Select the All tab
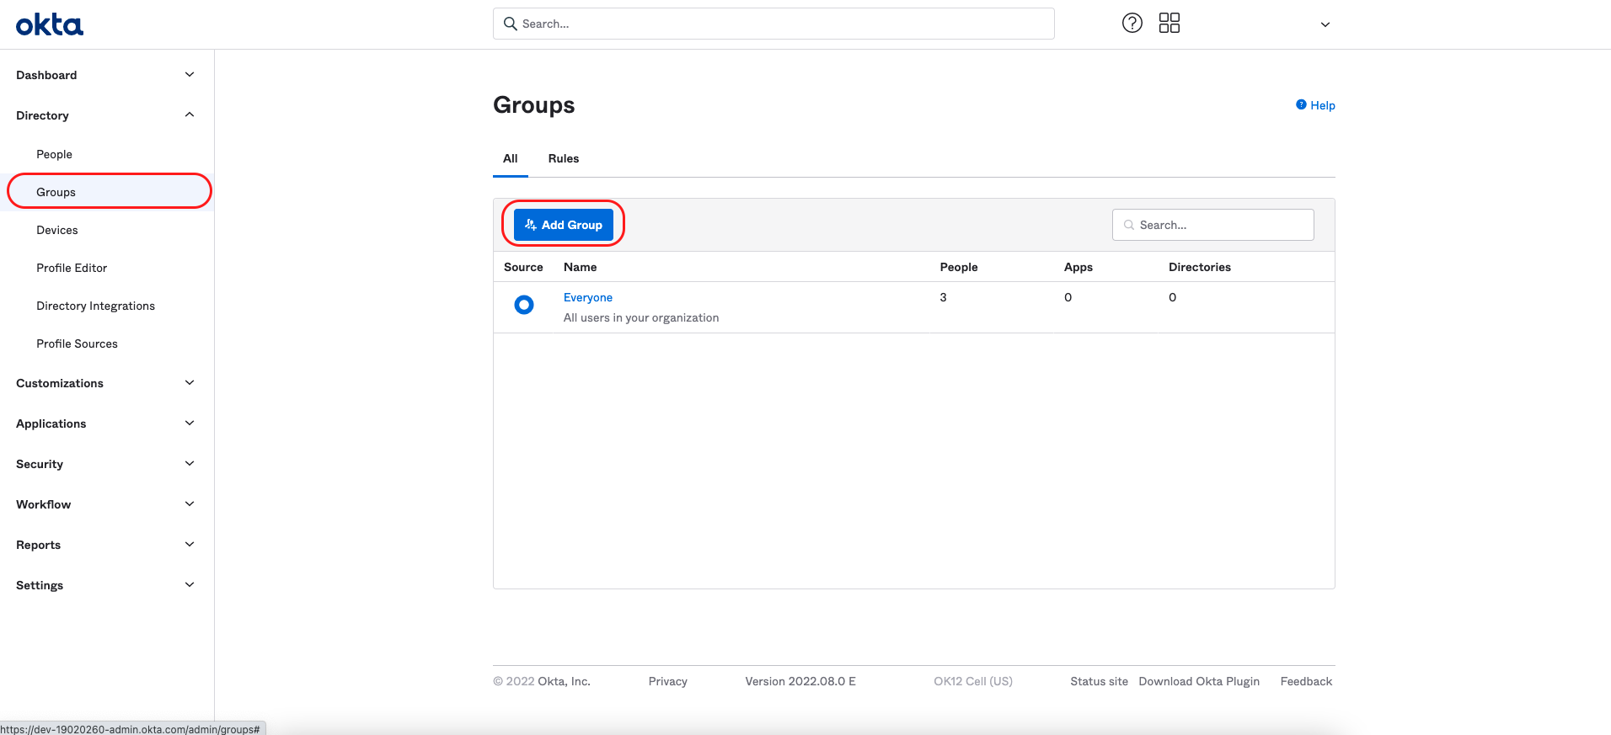1611x735 pixels. [x=510, y=158]
